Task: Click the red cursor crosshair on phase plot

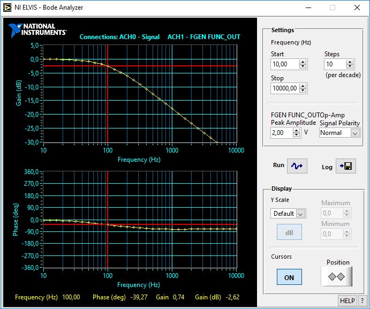Action: tap(108, 224)
